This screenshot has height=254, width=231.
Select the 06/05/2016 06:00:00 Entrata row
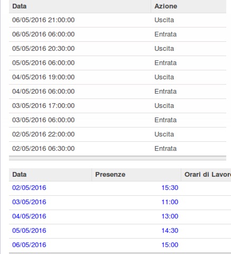point(117,34)
